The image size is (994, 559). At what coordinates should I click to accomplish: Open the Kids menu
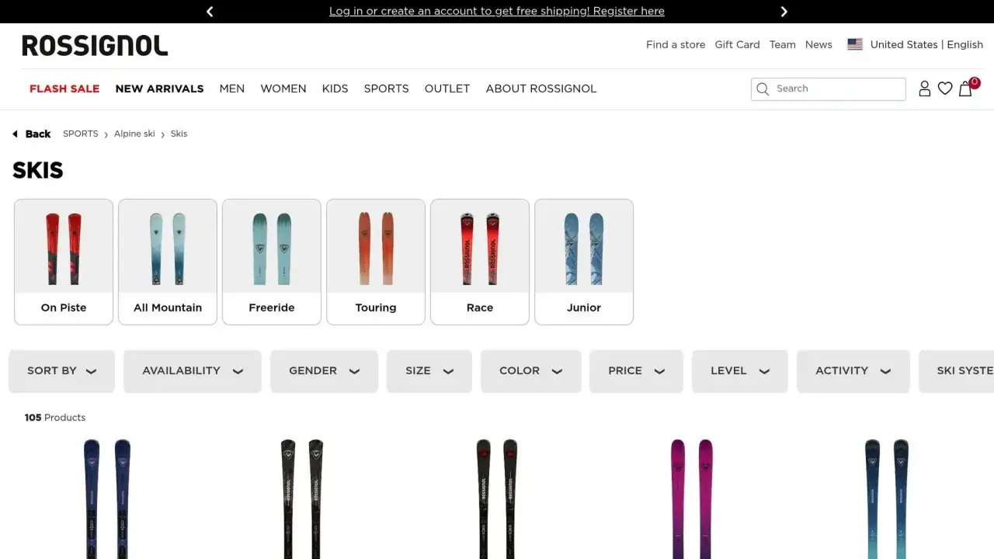click(x=335, y=89)
